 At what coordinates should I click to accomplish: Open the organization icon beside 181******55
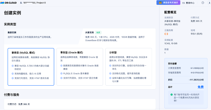21,3
